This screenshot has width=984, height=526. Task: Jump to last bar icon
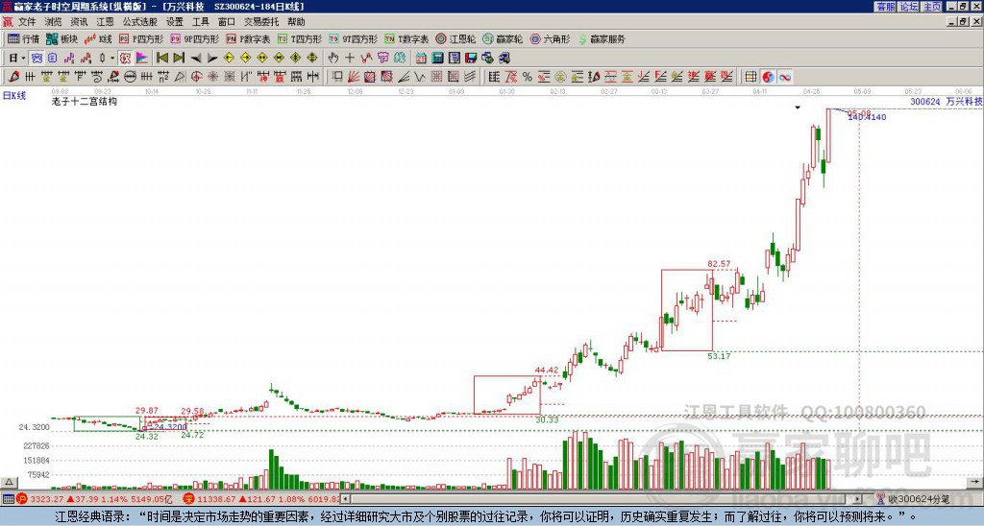click(x=179, y=59)
